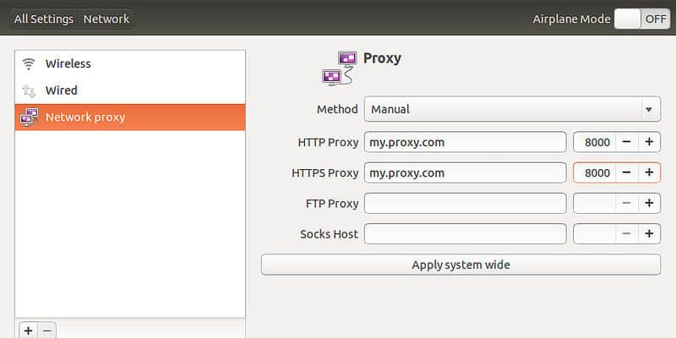676x338 pixels.
Task: Decrease HTTP Proxy port with minus
Action: click(x=627, y=142)
